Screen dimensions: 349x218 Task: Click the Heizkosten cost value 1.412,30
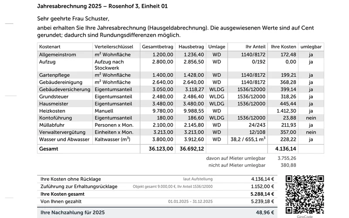pyautogui.click(x=286, y=111)
